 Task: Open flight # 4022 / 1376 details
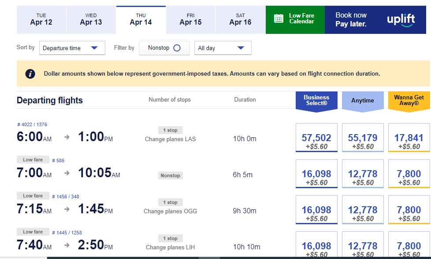[x=32, y=124]
